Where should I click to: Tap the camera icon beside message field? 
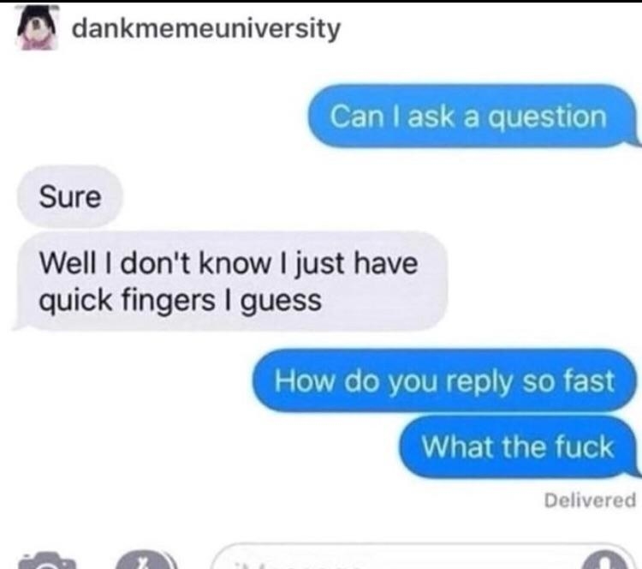click(x=46, y=560)
